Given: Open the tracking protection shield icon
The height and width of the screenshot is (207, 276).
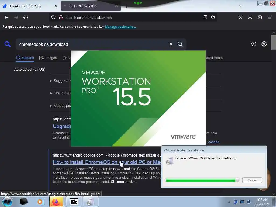Looking at the screenshot, I should (x=53, y=17).
